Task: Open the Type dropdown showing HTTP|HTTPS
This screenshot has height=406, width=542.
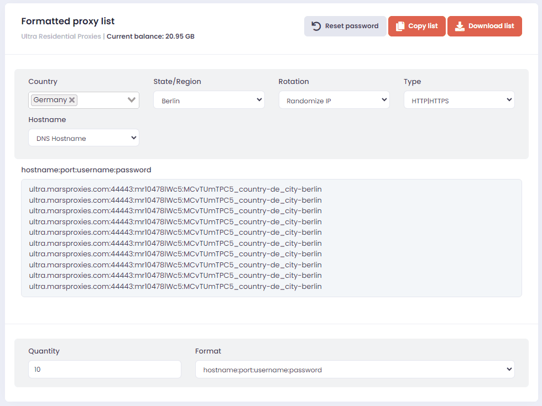Action: 458,101
